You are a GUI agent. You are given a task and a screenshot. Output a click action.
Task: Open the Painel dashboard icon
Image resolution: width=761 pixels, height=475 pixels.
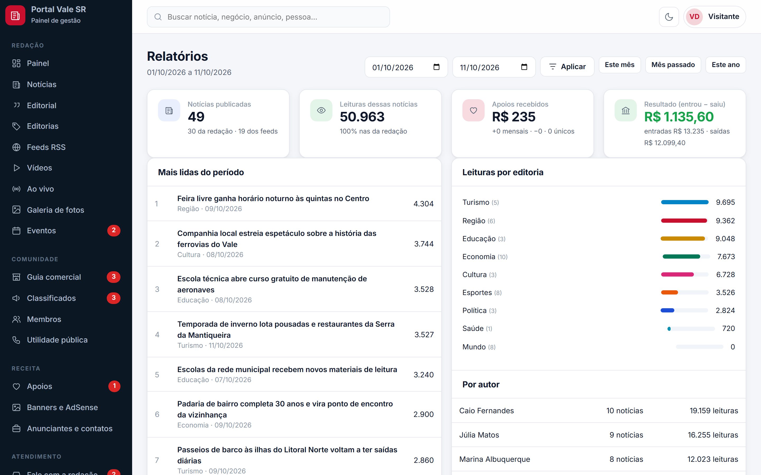[x=16, y=63]
